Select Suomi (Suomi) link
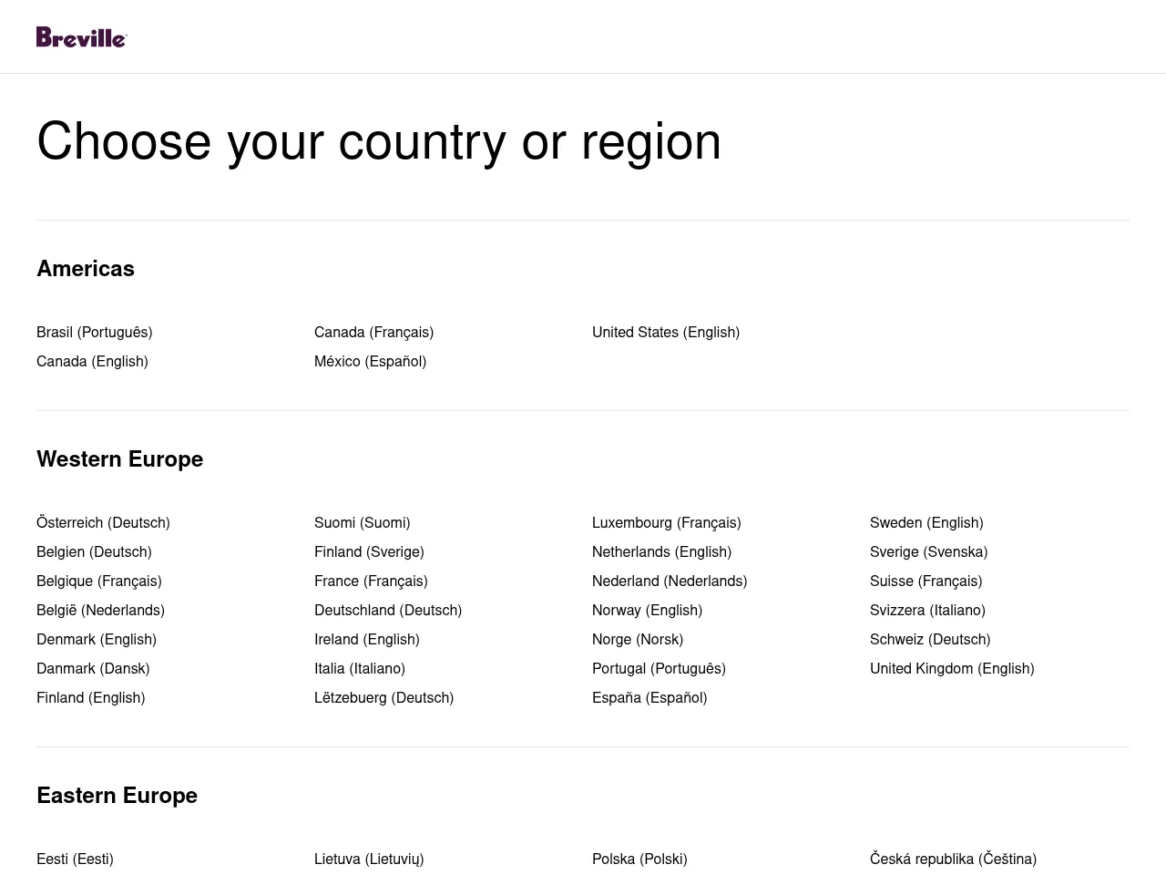Viewport: 1166px width, 875px height. (x=363, y=523)
